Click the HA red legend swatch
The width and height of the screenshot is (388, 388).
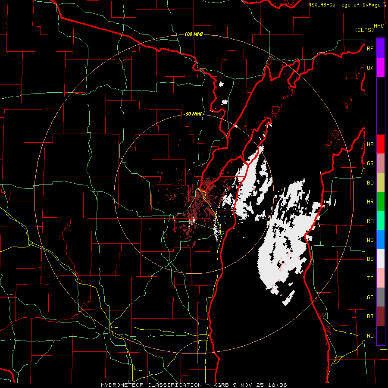tap(381, 144)
